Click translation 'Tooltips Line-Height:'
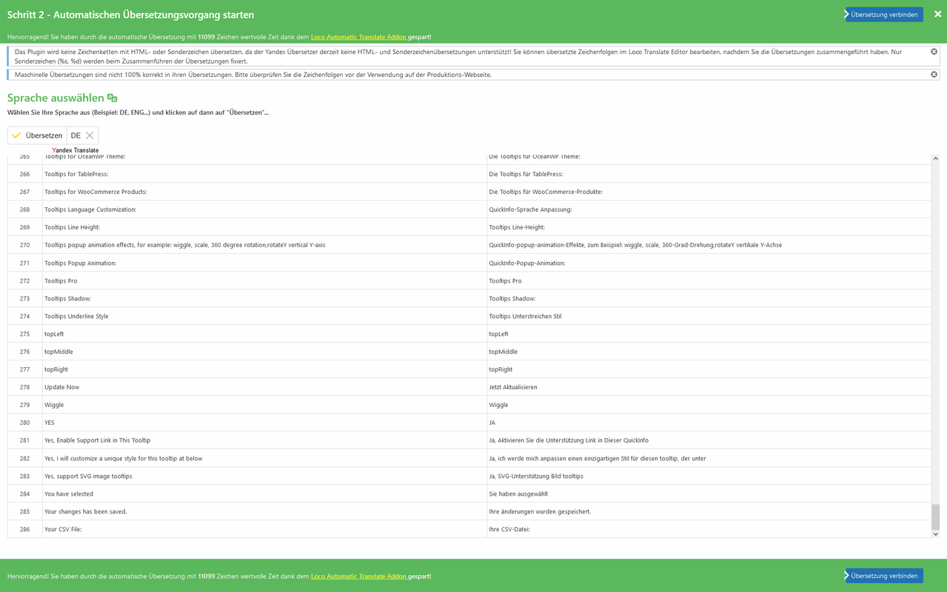This screenshot has width=947, height=592. (x=517, y=227)
